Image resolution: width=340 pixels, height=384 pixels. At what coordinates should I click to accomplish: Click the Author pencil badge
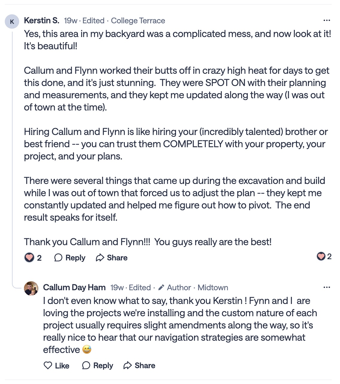pyautogui.click(x=161, y=288)
